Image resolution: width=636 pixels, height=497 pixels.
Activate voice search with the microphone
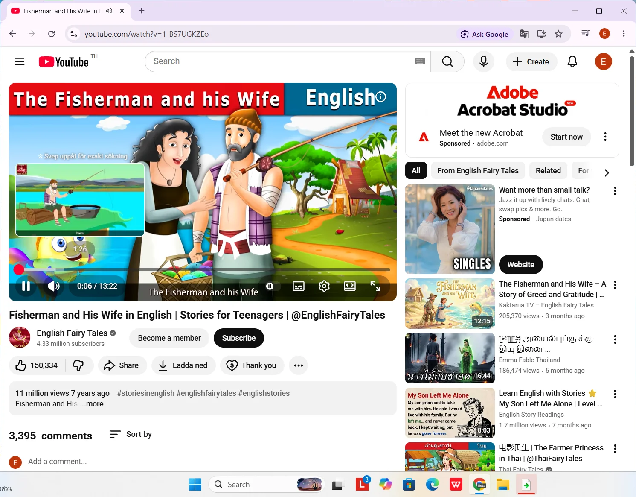click(x=483, y=61)
